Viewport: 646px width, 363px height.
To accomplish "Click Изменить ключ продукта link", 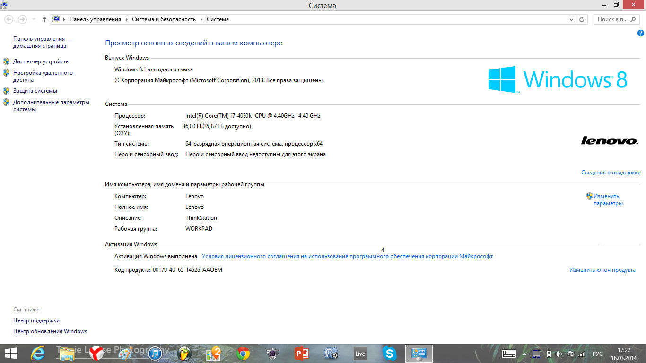I will coord(602,270).
